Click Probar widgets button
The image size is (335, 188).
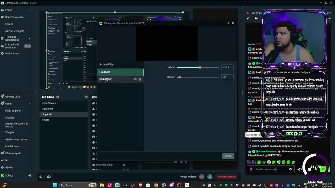188,177
